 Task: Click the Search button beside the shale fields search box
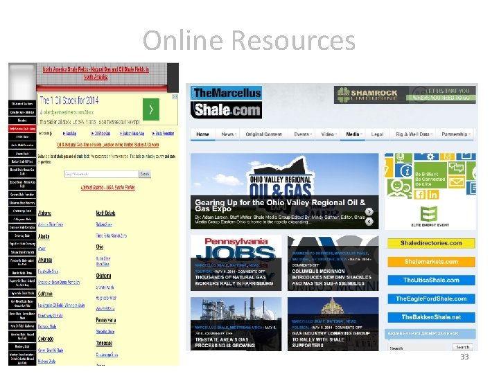click(145, 174)
